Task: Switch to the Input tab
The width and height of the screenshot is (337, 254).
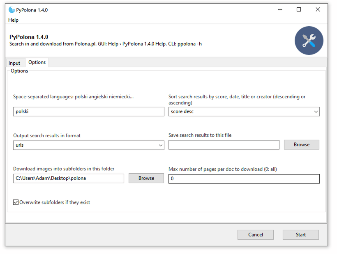Action: 14,63
